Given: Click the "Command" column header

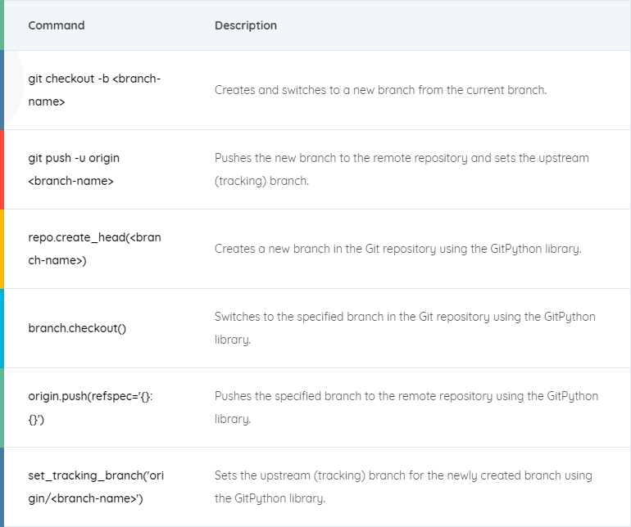Looking at the screenshot, I should point(57,25).
